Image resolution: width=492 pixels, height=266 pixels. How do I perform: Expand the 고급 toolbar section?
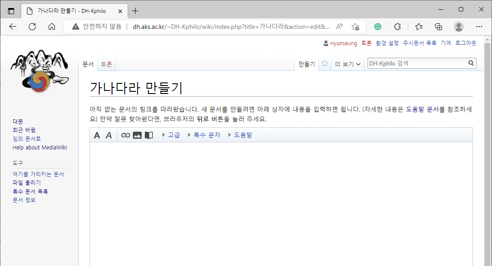pyautogui.click(x=174, y=135)
